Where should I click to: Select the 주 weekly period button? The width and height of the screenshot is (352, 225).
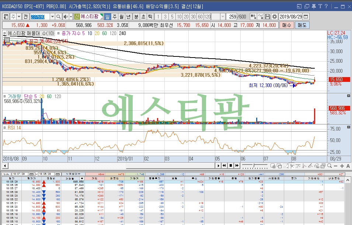[x=115, y=17]
